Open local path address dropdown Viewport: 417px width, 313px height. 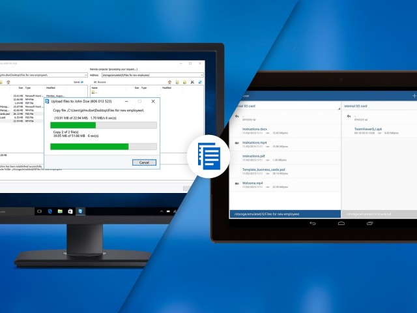click(x=85, y=75)
